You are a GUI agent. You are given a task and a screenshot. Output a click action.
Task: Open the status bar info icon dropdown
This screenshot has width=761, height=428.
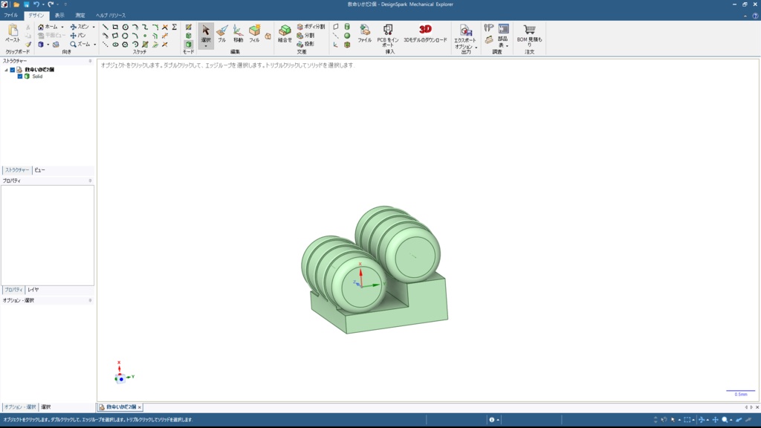(498, 420)
